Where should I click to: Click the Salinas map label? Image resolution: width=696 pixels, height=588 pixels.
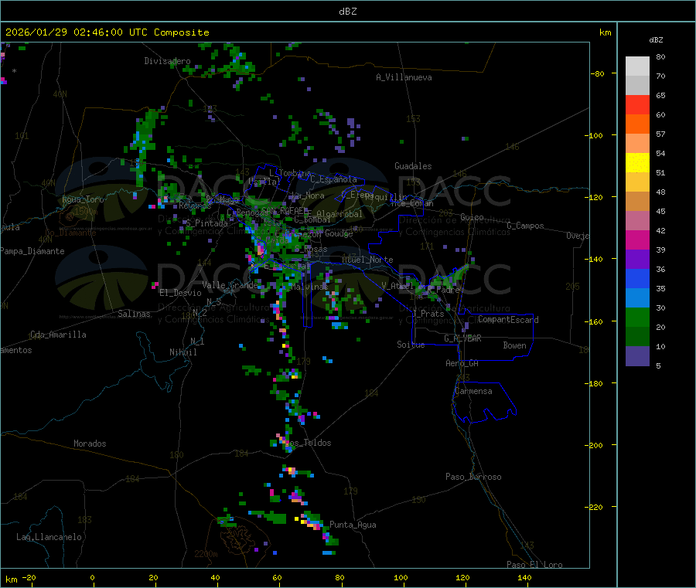pos(134,314)
